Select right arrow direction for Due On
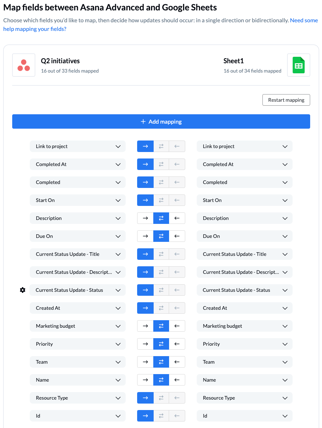The image size is (322, 428). (x=145, y=236)
